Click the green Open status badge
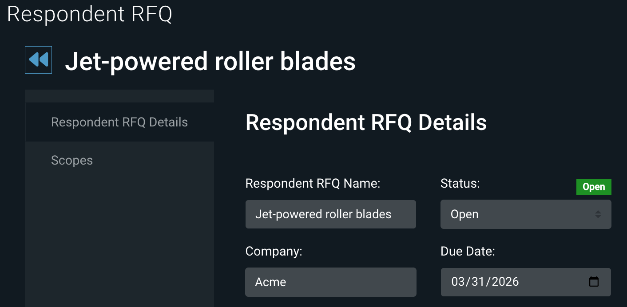The width and height of the screenshot is (627, 307). 593,187
